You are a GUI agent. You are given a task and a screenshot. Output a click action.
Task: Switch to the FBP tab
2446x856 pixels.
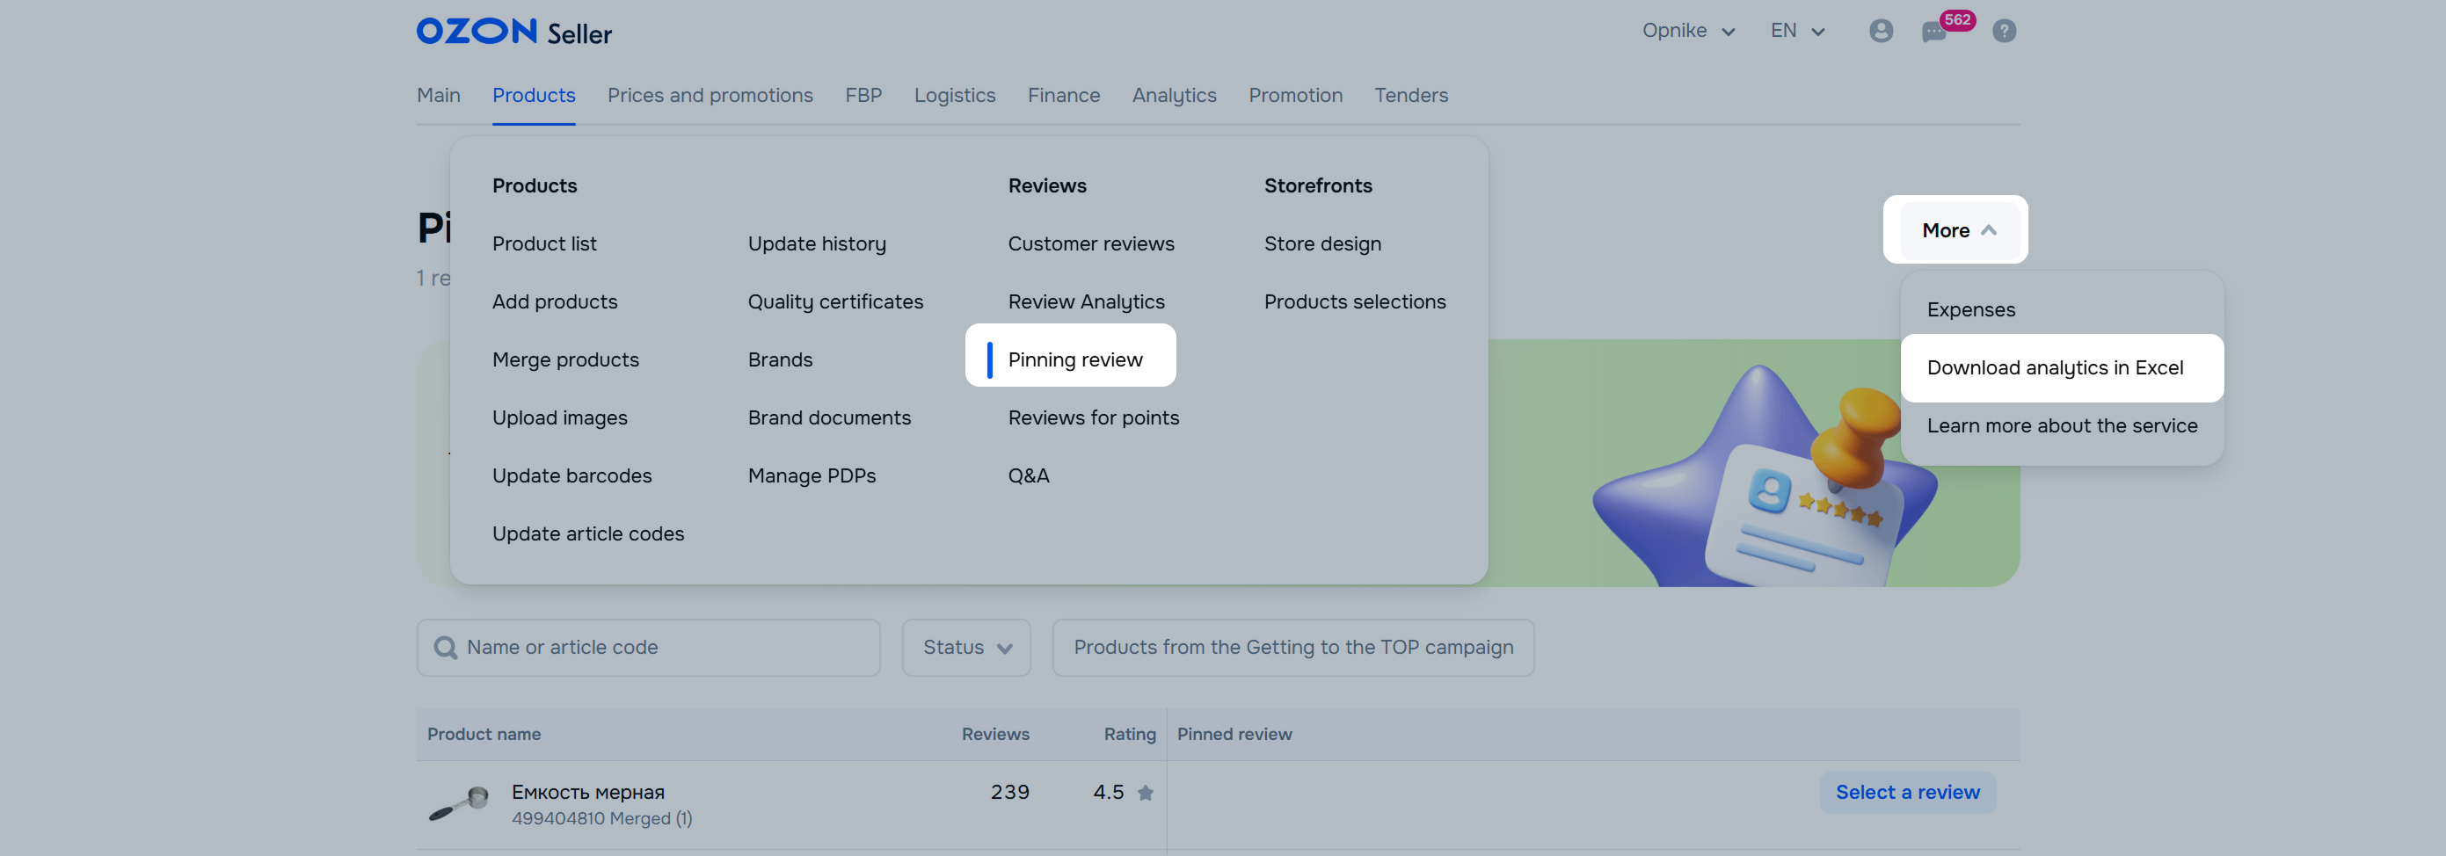(863, 95)
